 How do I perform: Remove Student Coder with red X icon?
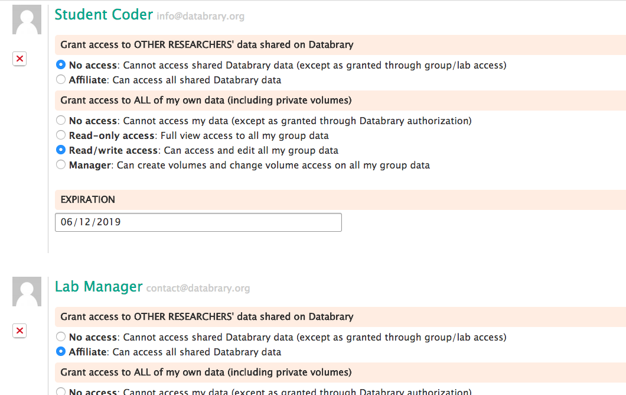click(19, 59)
